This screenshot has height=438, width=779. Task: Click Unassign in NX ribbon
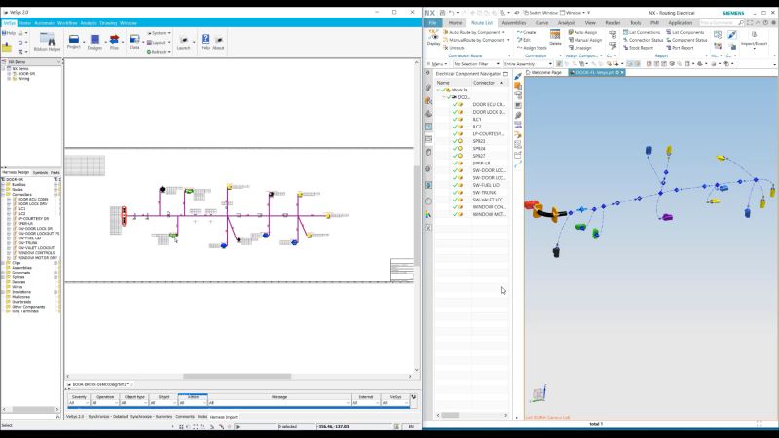click(579, 48)
